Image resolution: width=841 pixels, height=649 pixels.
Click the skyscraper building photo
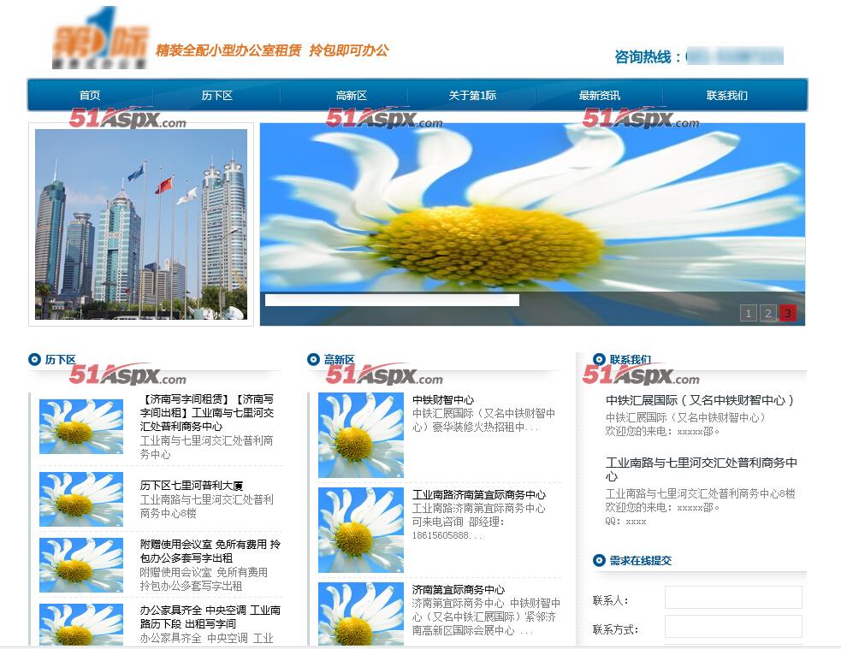pos(141,224)
